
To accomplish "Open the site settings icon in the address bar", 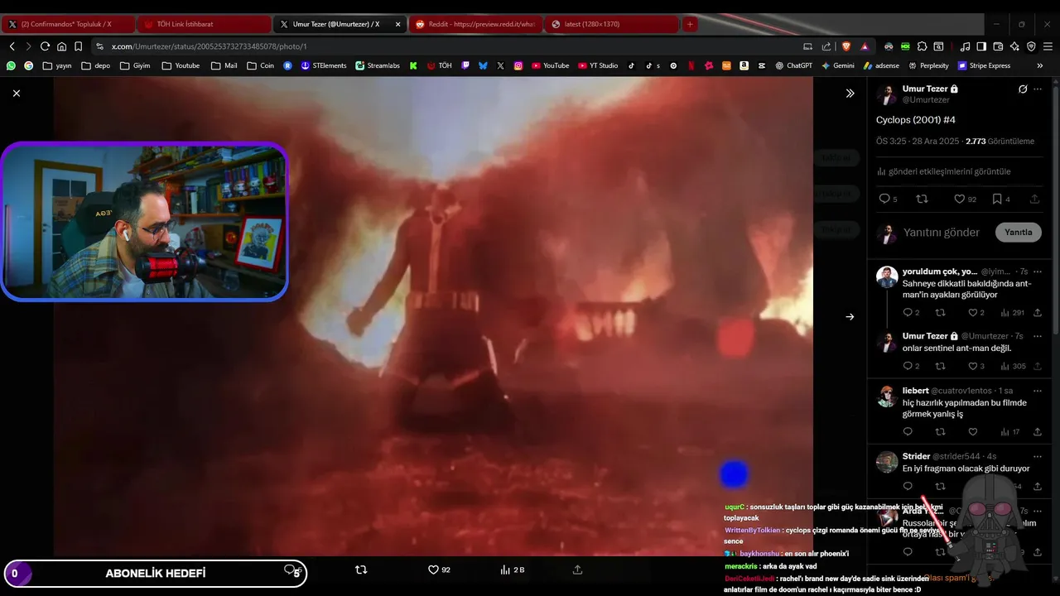I will pos(100,46).
